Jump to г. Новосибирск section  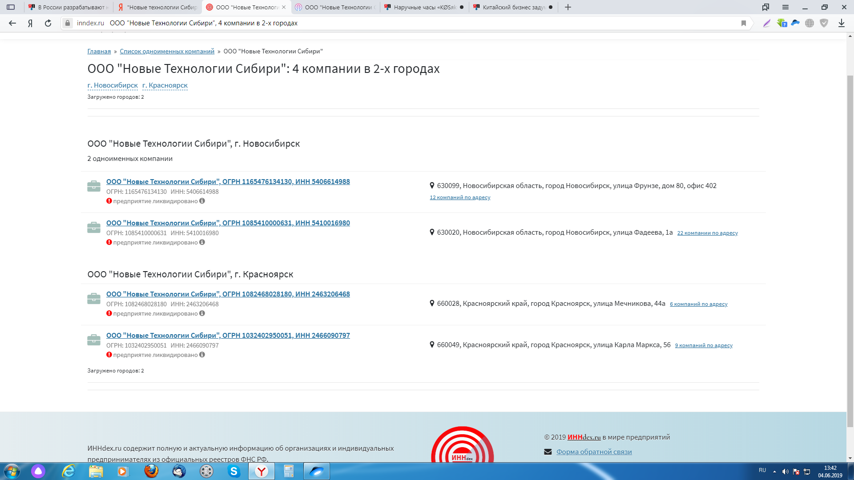113,85
